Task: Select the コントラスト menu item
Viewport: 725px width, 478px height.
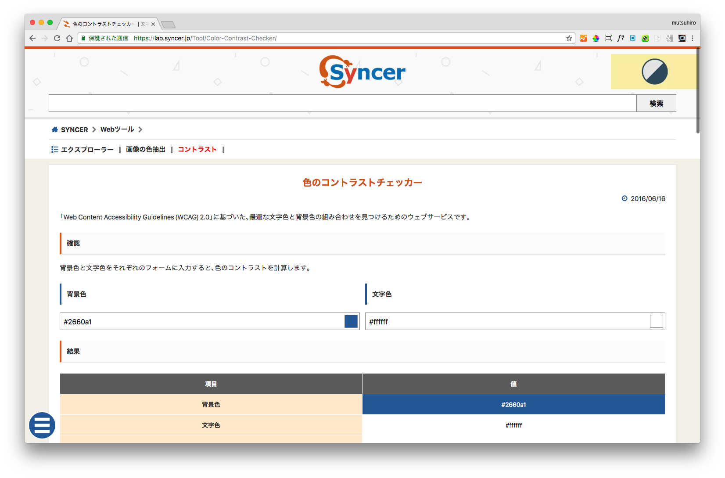Action: click(197, 150)
